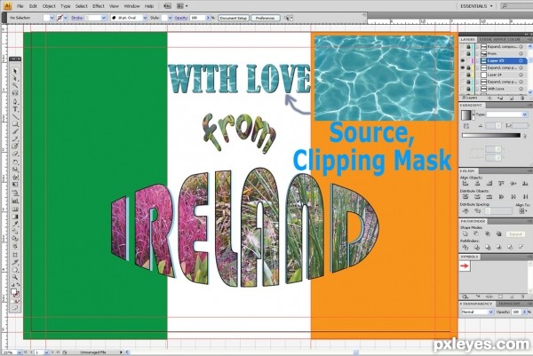This screenshot has width=533, height=356.
Task: Open the Object menu
Action: 49,6
